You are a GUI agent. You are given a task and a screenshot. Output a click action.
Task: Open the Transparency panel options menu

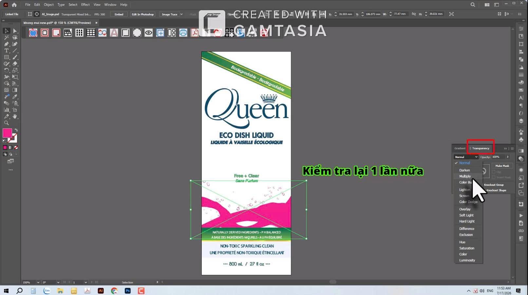(x=512, y=148)
